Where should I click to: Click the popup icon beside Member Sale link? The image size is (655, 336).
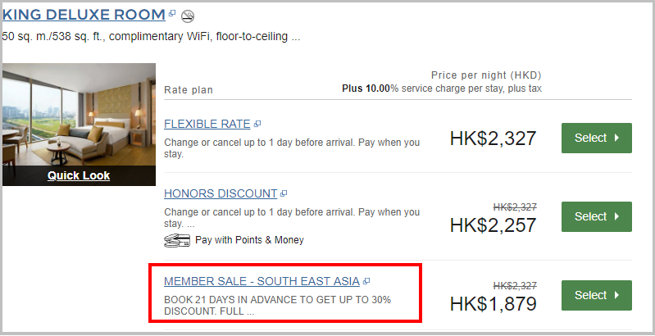coord(366,281)
